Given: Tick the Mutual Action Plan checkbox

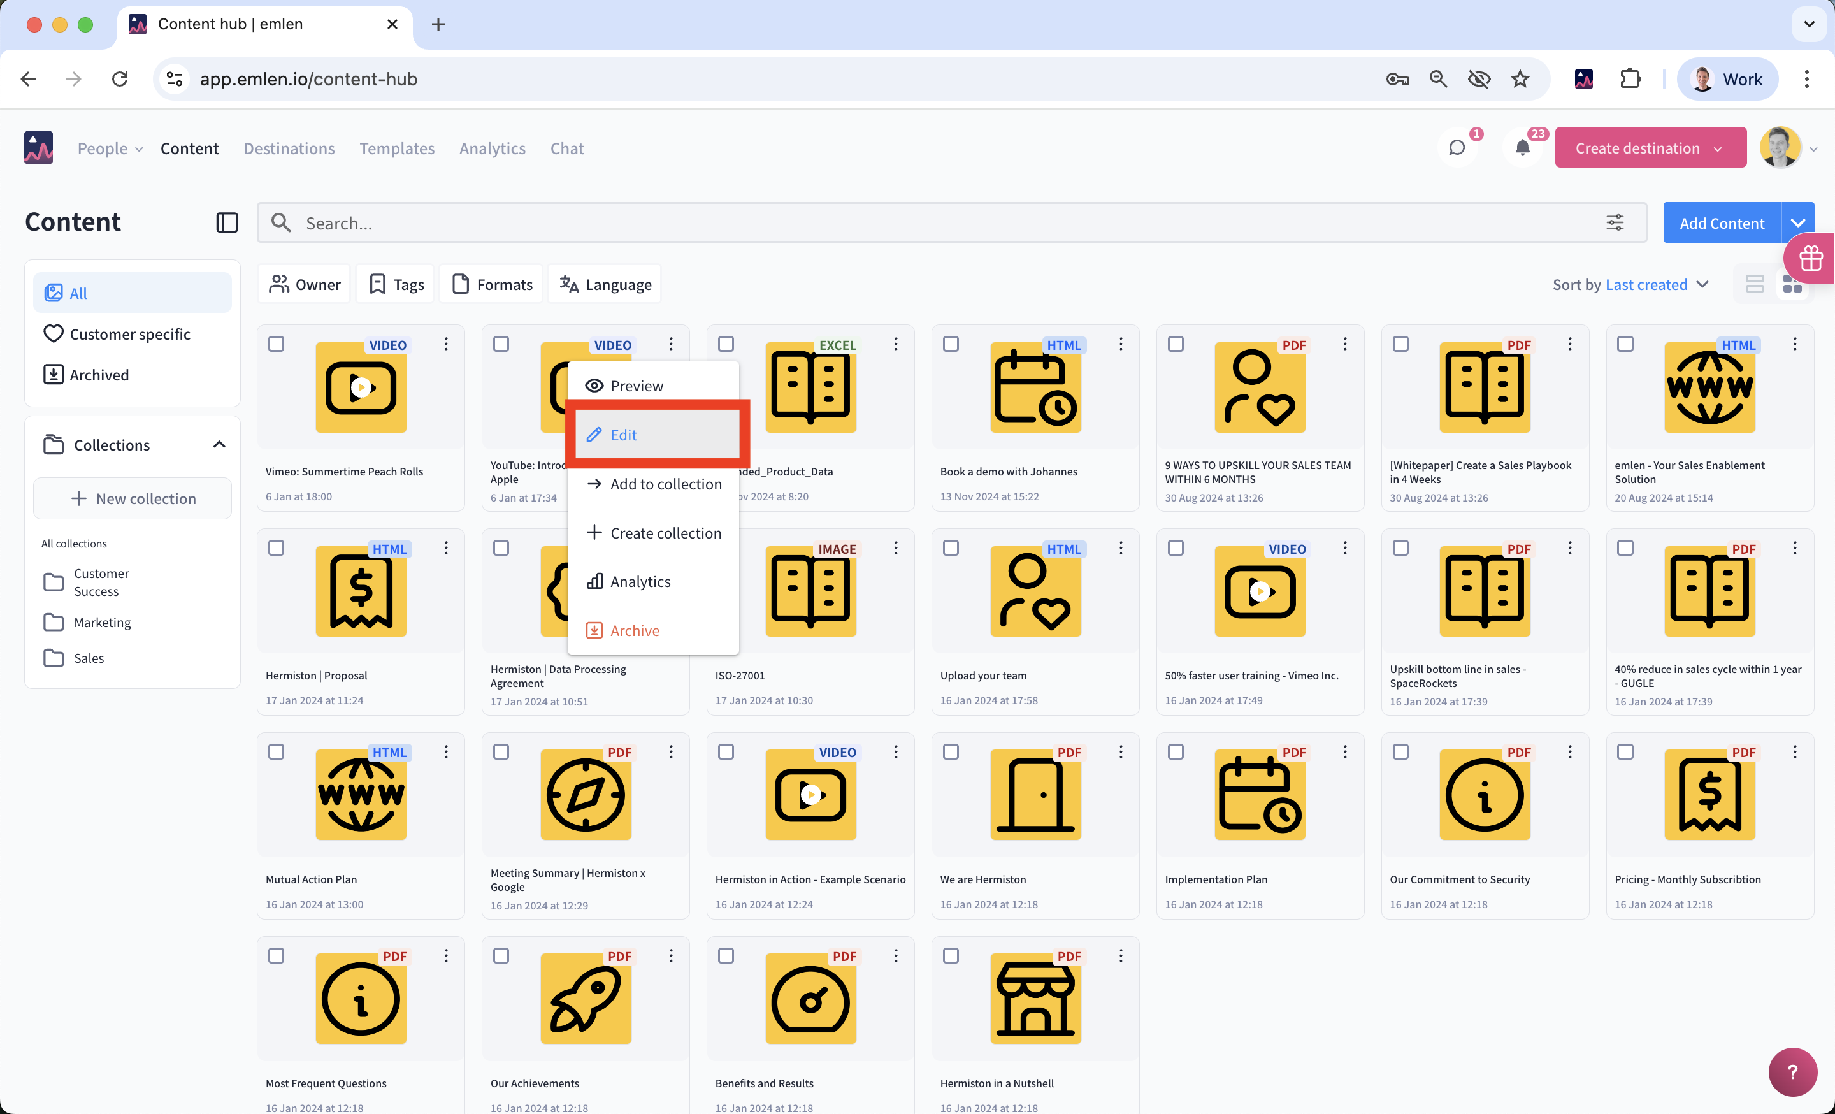Looking at the screenshot, I should pos(277,751).
